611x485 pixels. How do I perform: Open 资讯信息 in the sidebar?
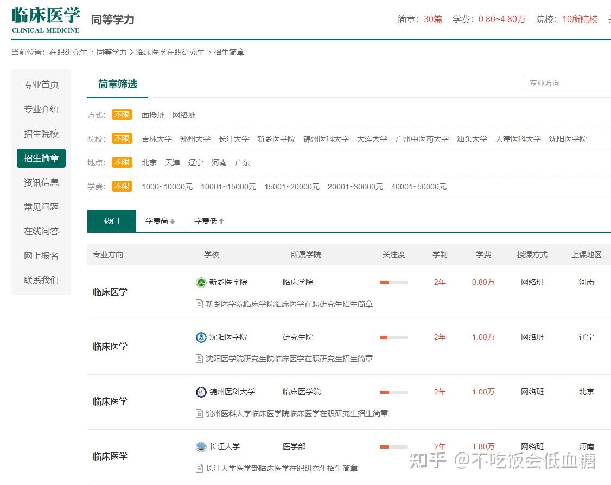tap(41, 183)
